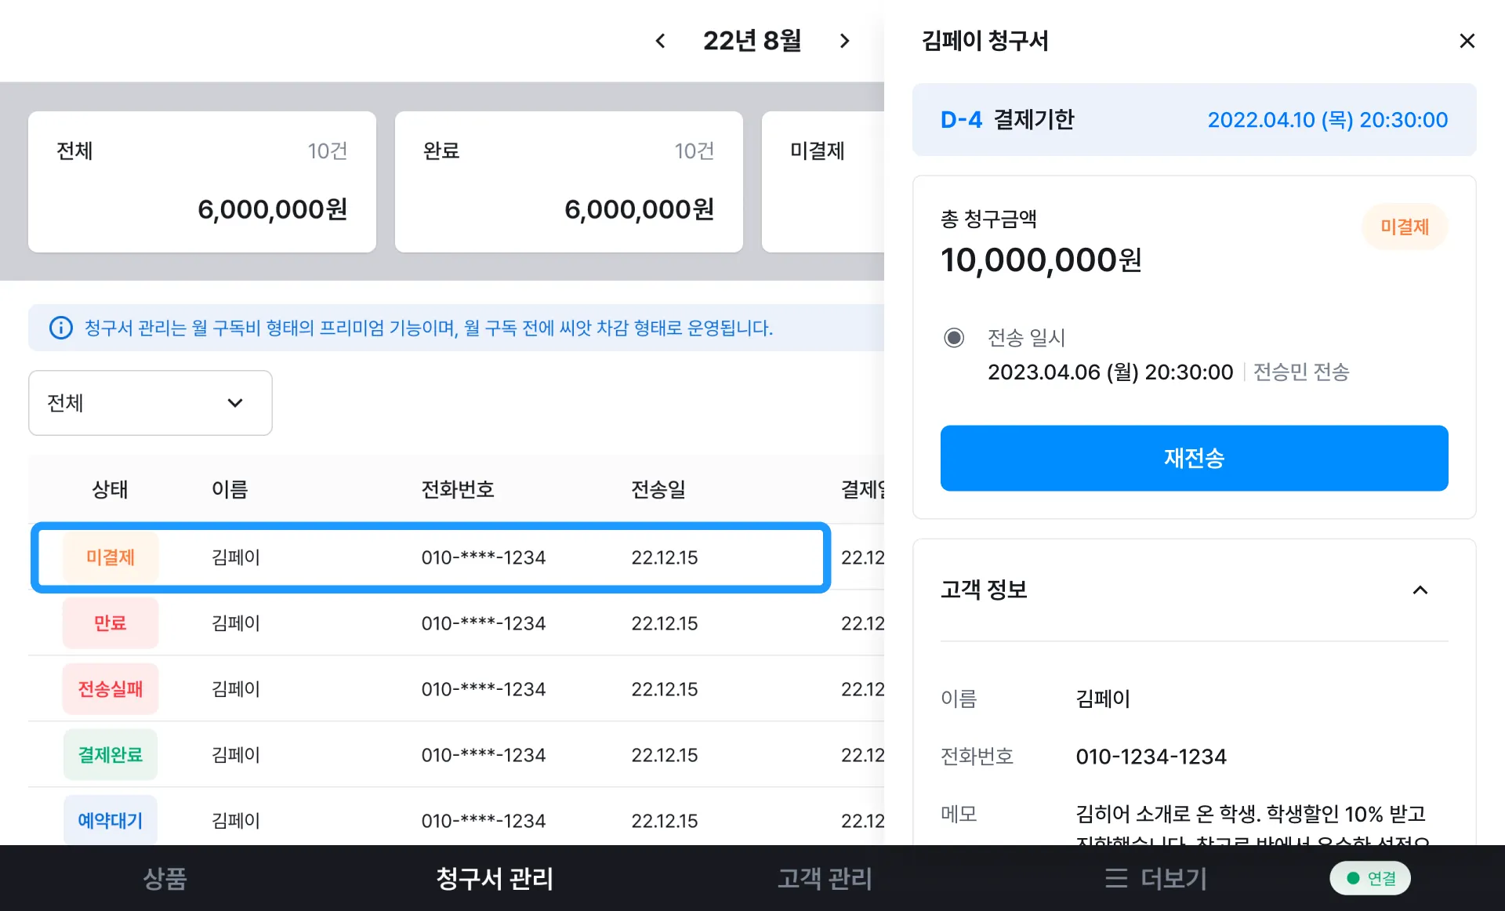Select the 전송 일시 radio button

click(x=954, y=338)
